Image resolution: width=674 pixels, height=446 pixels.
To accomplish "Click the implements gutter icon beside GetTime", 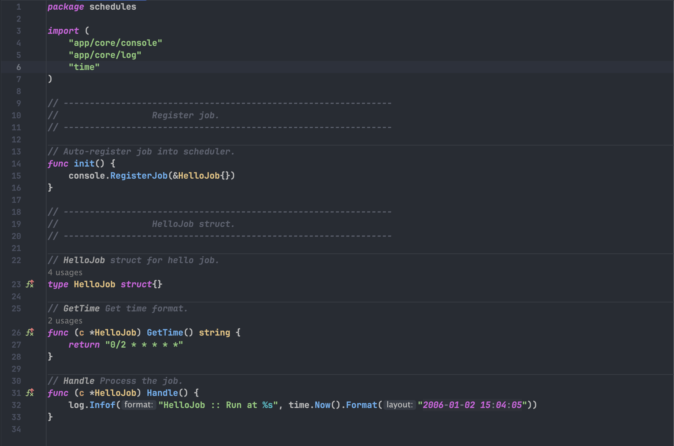I will click(30, 332).
